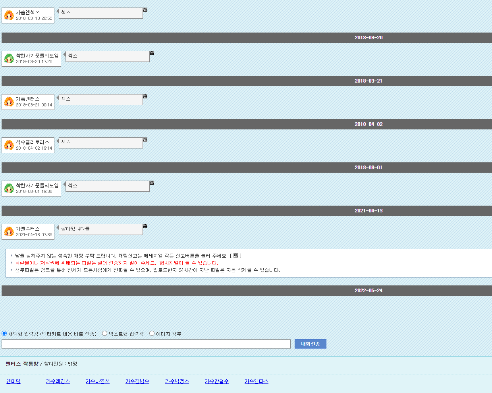This screenshot has height=393, width=492.
Task: Click the 2018-08-01 date header
Action: coord(247,168)
